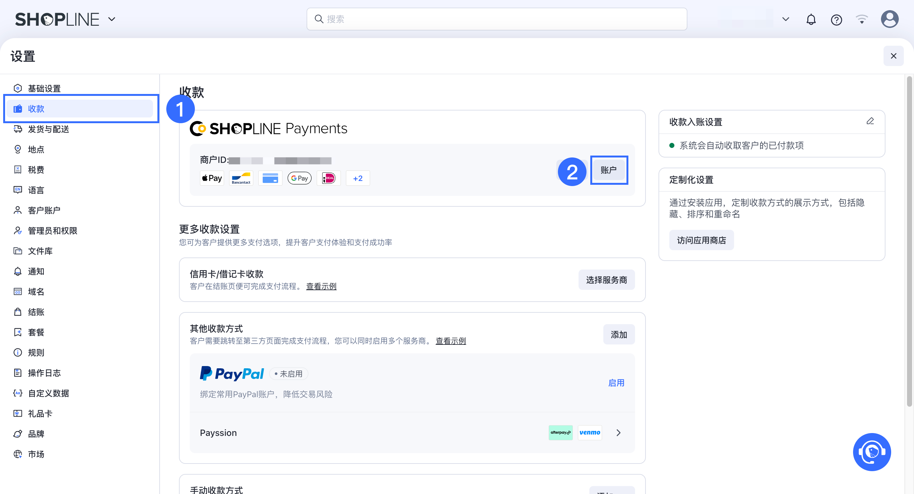
Task: Click the 账户 button
Action: coord(608,170)
